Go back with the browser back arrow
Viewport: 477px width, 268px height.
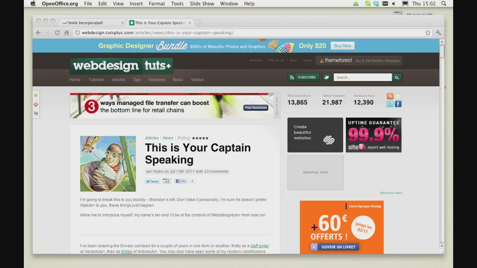click(38, 33)
